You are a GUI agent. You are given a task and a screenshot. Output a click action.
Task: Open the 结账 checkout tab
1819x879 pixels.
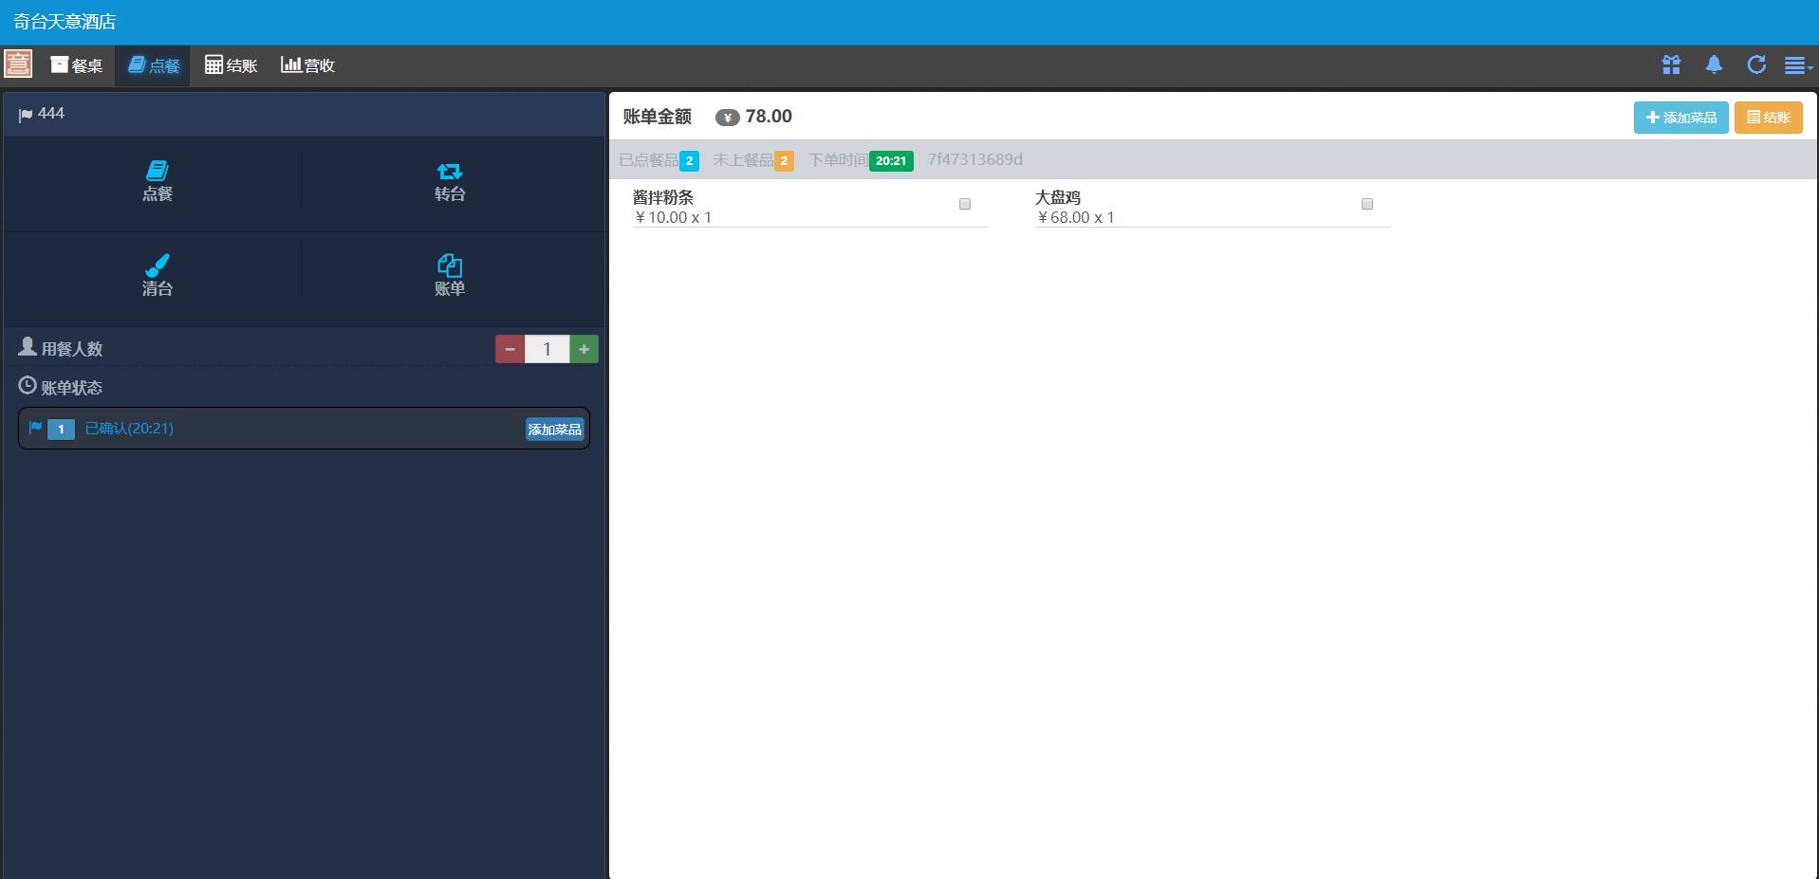232,65
